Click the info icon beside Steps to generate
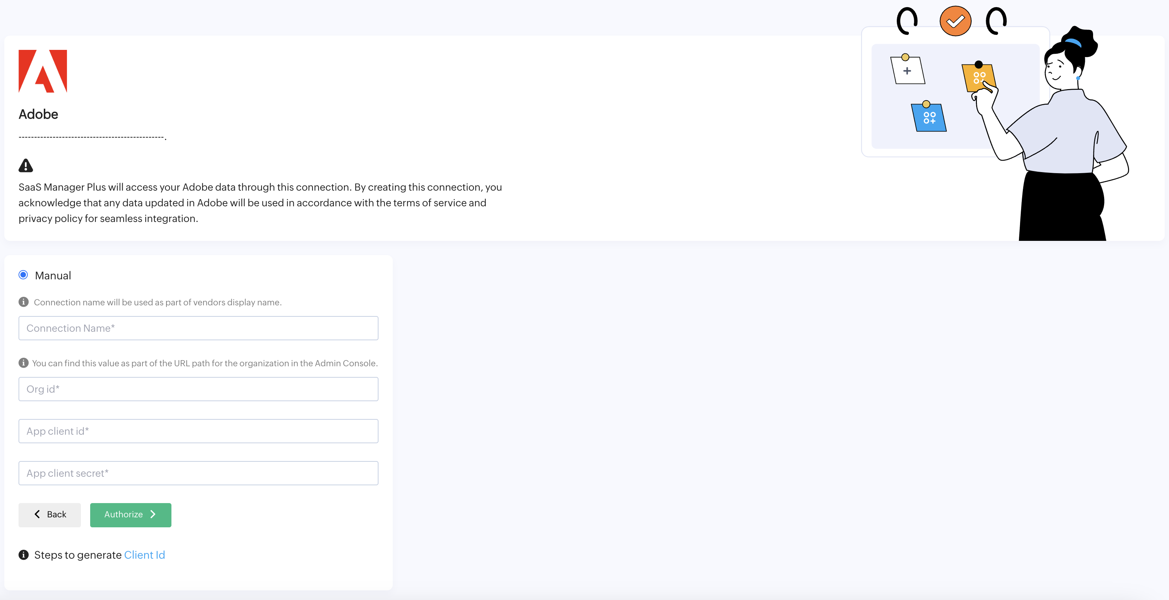Screen dimensions: 1169x600 click(24, 555)
